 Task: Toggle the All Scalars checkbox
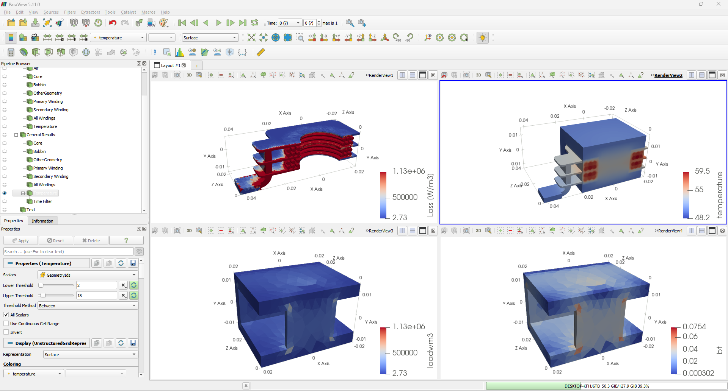[6, 315]
